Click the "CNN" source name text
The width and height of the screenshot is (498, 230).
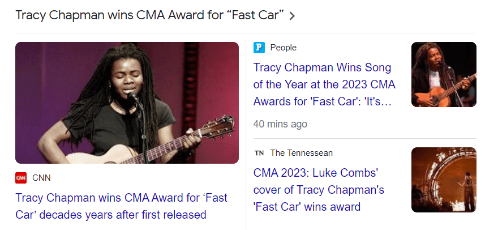pos(41,178)
